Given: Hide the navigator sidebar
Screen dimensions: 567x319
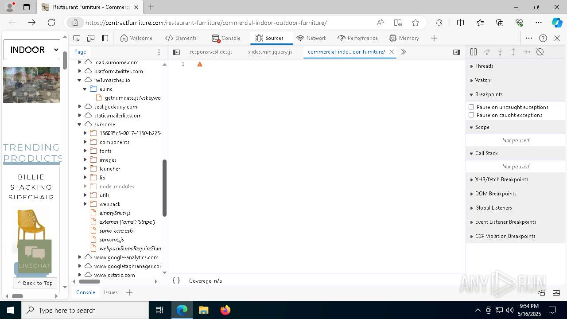Looking at the screenshot, I should tap(176, 52).
